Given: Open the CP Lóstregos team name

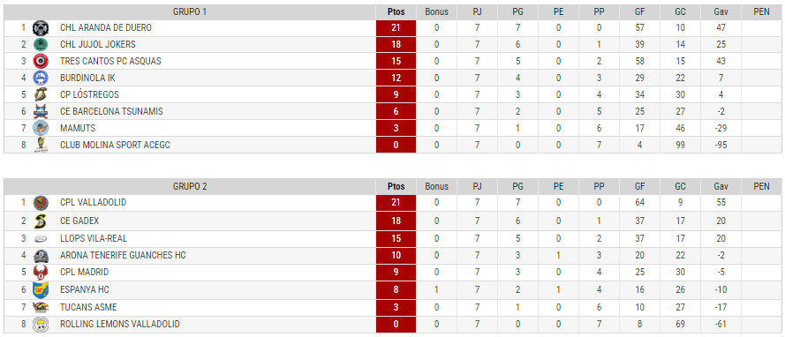Looking at the screenshot, I should pyautogui.click(x=89, y=94).
